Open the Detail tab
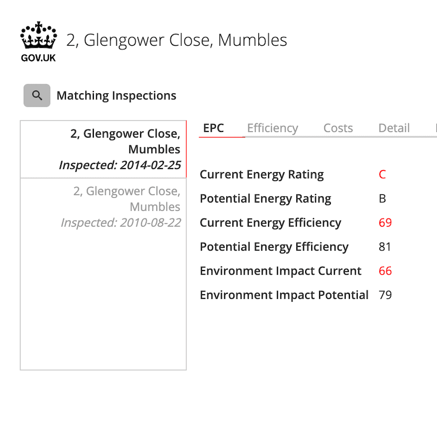This screenshot has height=438, width=437. pyautogui.click(x=394, y=128)
